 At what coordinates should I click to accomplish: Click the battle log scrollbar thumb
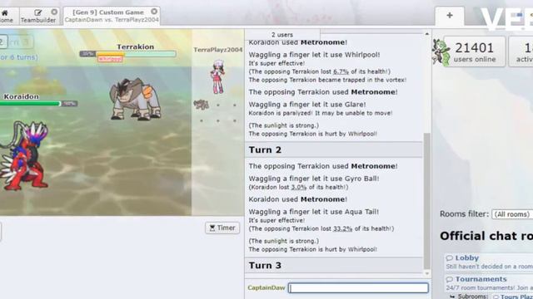(427, 201)
